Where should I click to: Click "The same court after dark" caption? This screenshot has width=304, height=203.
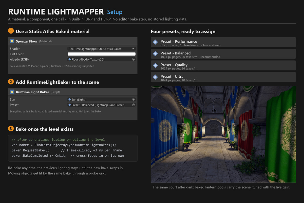[221, 187]
